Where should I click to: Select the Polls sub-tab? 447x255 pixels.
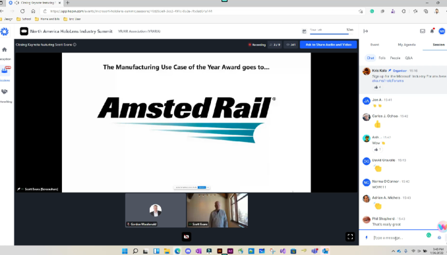[x=382, y=58]
